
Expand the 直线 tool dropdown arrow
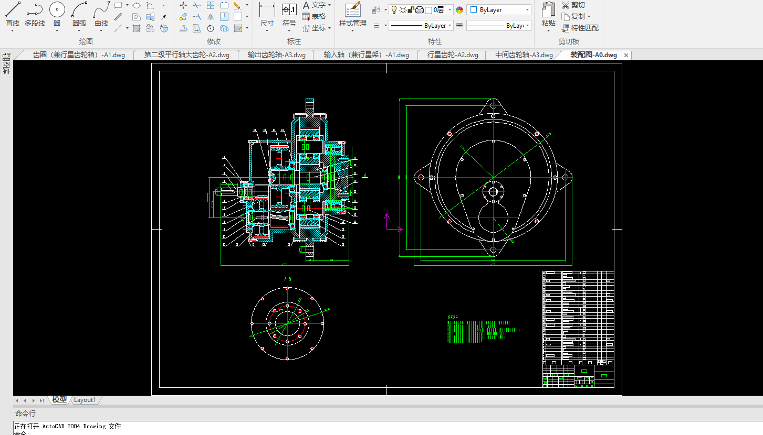tap(12, 30)
